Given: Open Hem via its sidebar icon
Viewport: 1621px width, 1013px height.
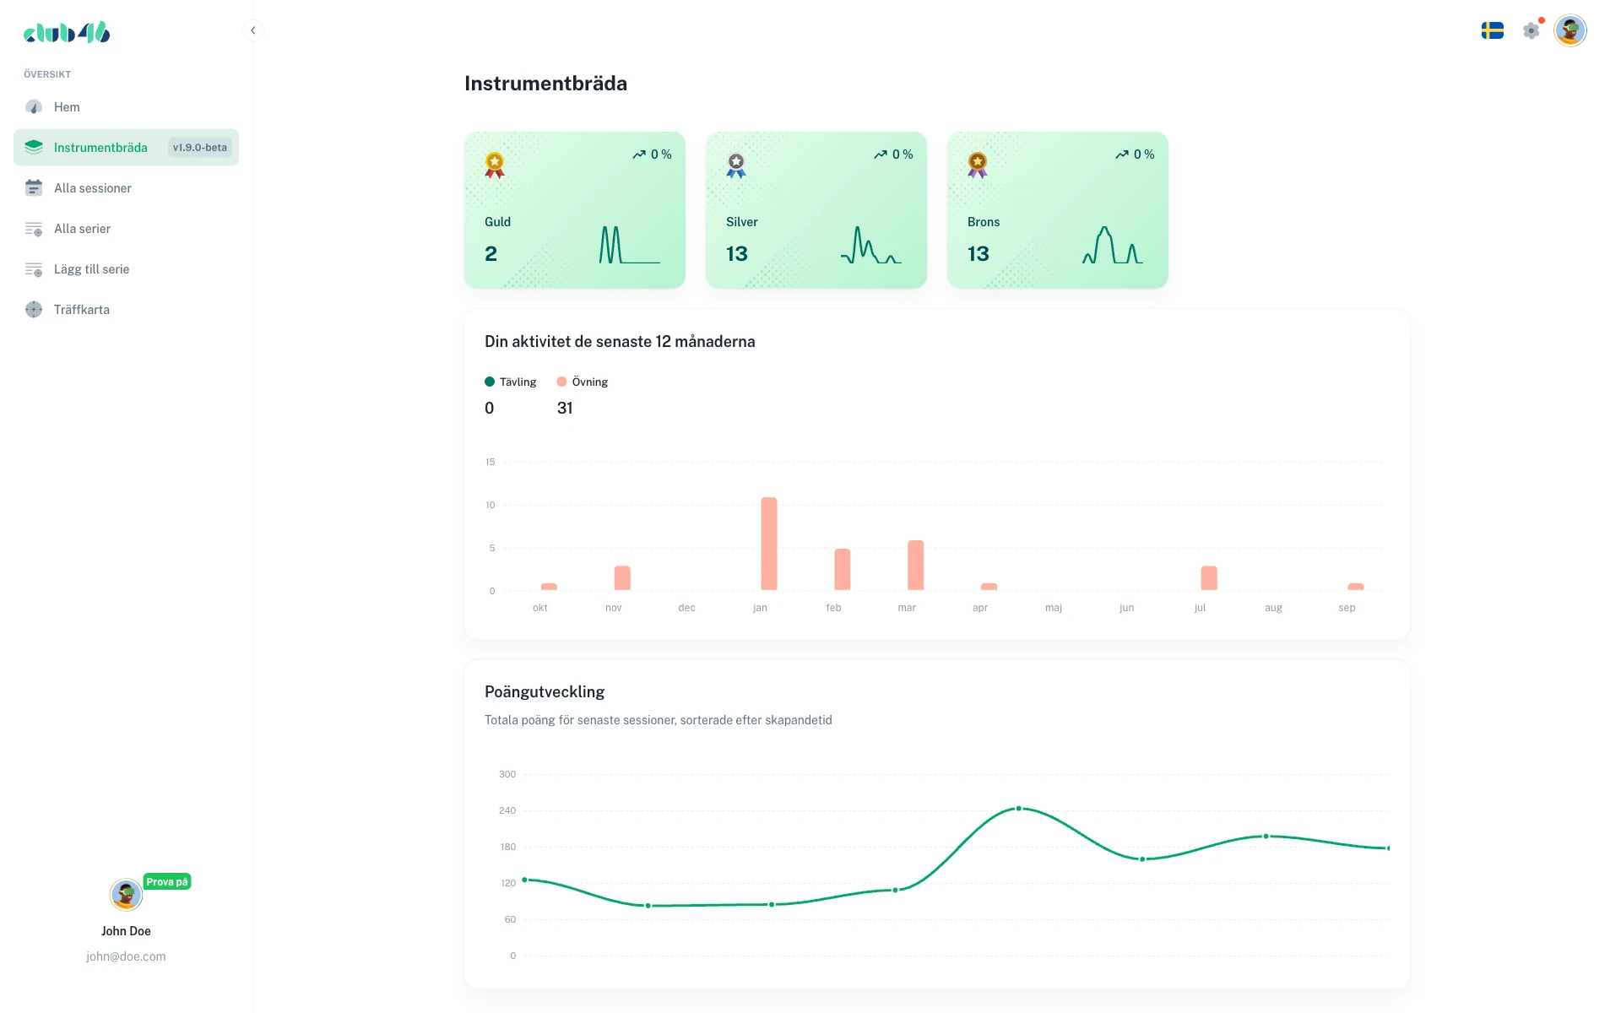Looking at the screenshot, I should 34,107.
